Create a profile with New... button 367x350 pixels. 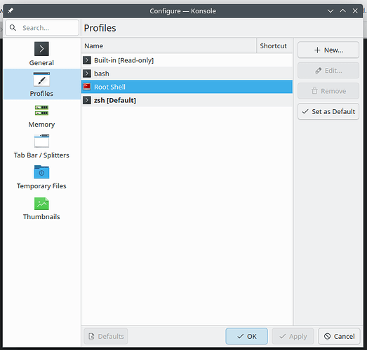[x=328, y=50]
